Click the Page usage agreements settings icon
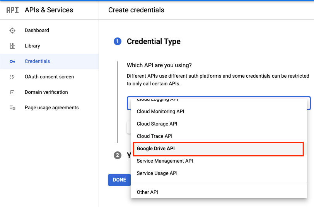 click(12, 108)
